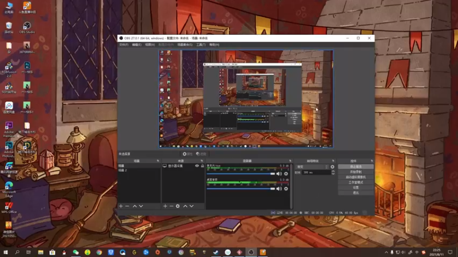The width and height of the screenshot is (458, 257).
Task: Open taskbar search magnifier
Action: (x=17, y=252)
